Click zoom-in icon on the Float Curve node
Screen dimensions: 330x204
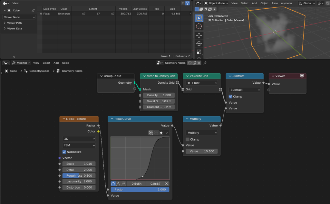click(150, 133)
